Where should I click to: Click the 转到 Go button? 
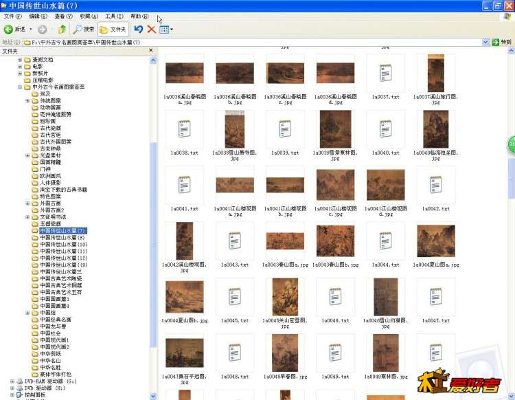tap(502, 42)
